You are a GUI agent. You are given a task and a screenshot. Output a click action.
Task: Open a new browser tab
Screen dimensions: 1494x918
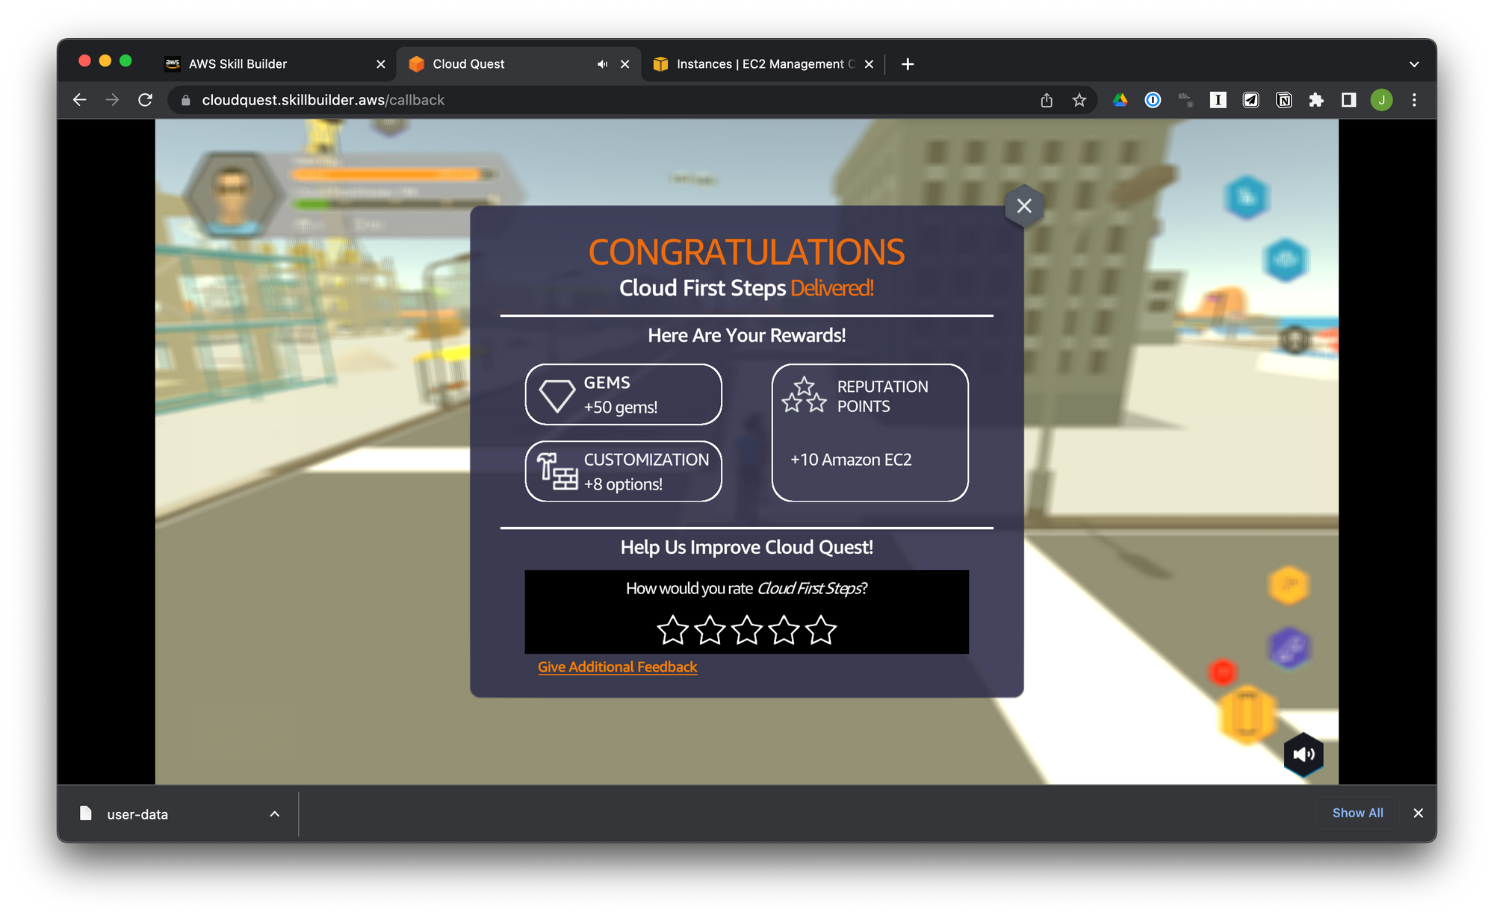click(908, 64)
